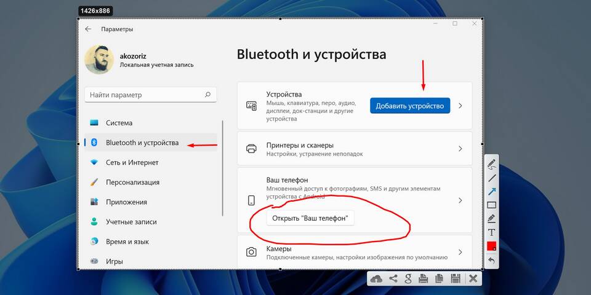Expand the Принтеры и сканеры chevron

tap(460, 149)
